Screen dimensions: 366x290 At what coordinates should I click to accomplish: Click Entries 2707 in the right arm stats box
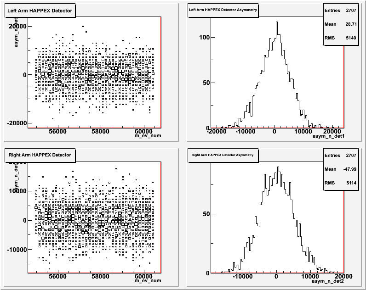tap(341, 156)
